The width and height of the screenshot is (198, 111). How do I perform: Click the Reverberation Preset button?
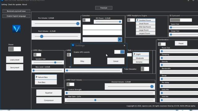[x=181, y=43]
